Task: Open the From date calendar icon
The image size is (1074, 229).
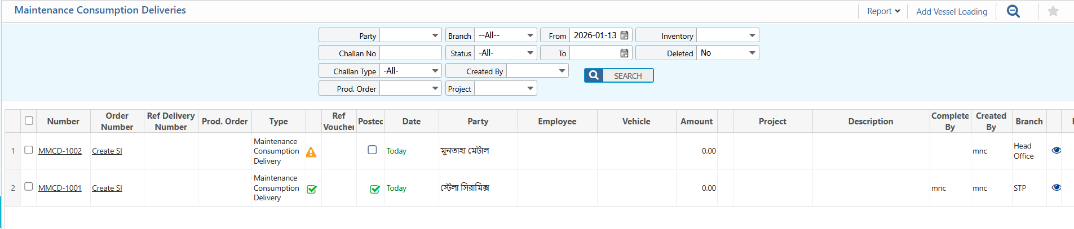Action: [x=624, y=35]
